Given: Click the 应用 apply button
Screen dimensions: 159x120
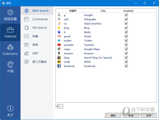Looking at the screenshot, I should pos(148,115).
